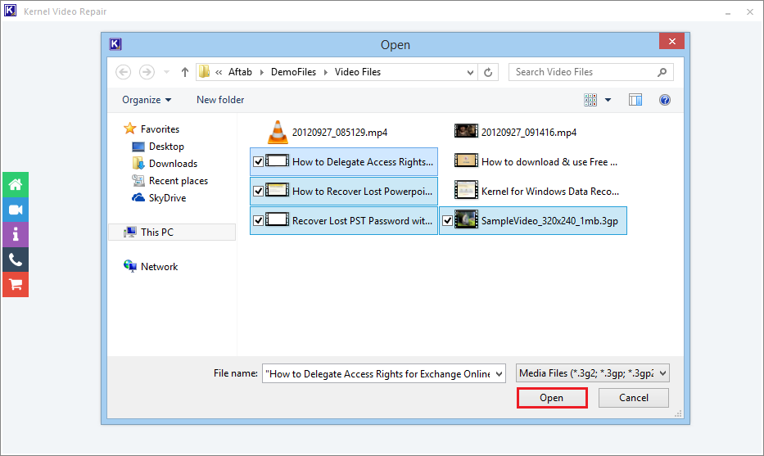Select file name 20120927_091416.mp4
The width and height of the screenshot is (764, 456).
click(x=529, y=133)
